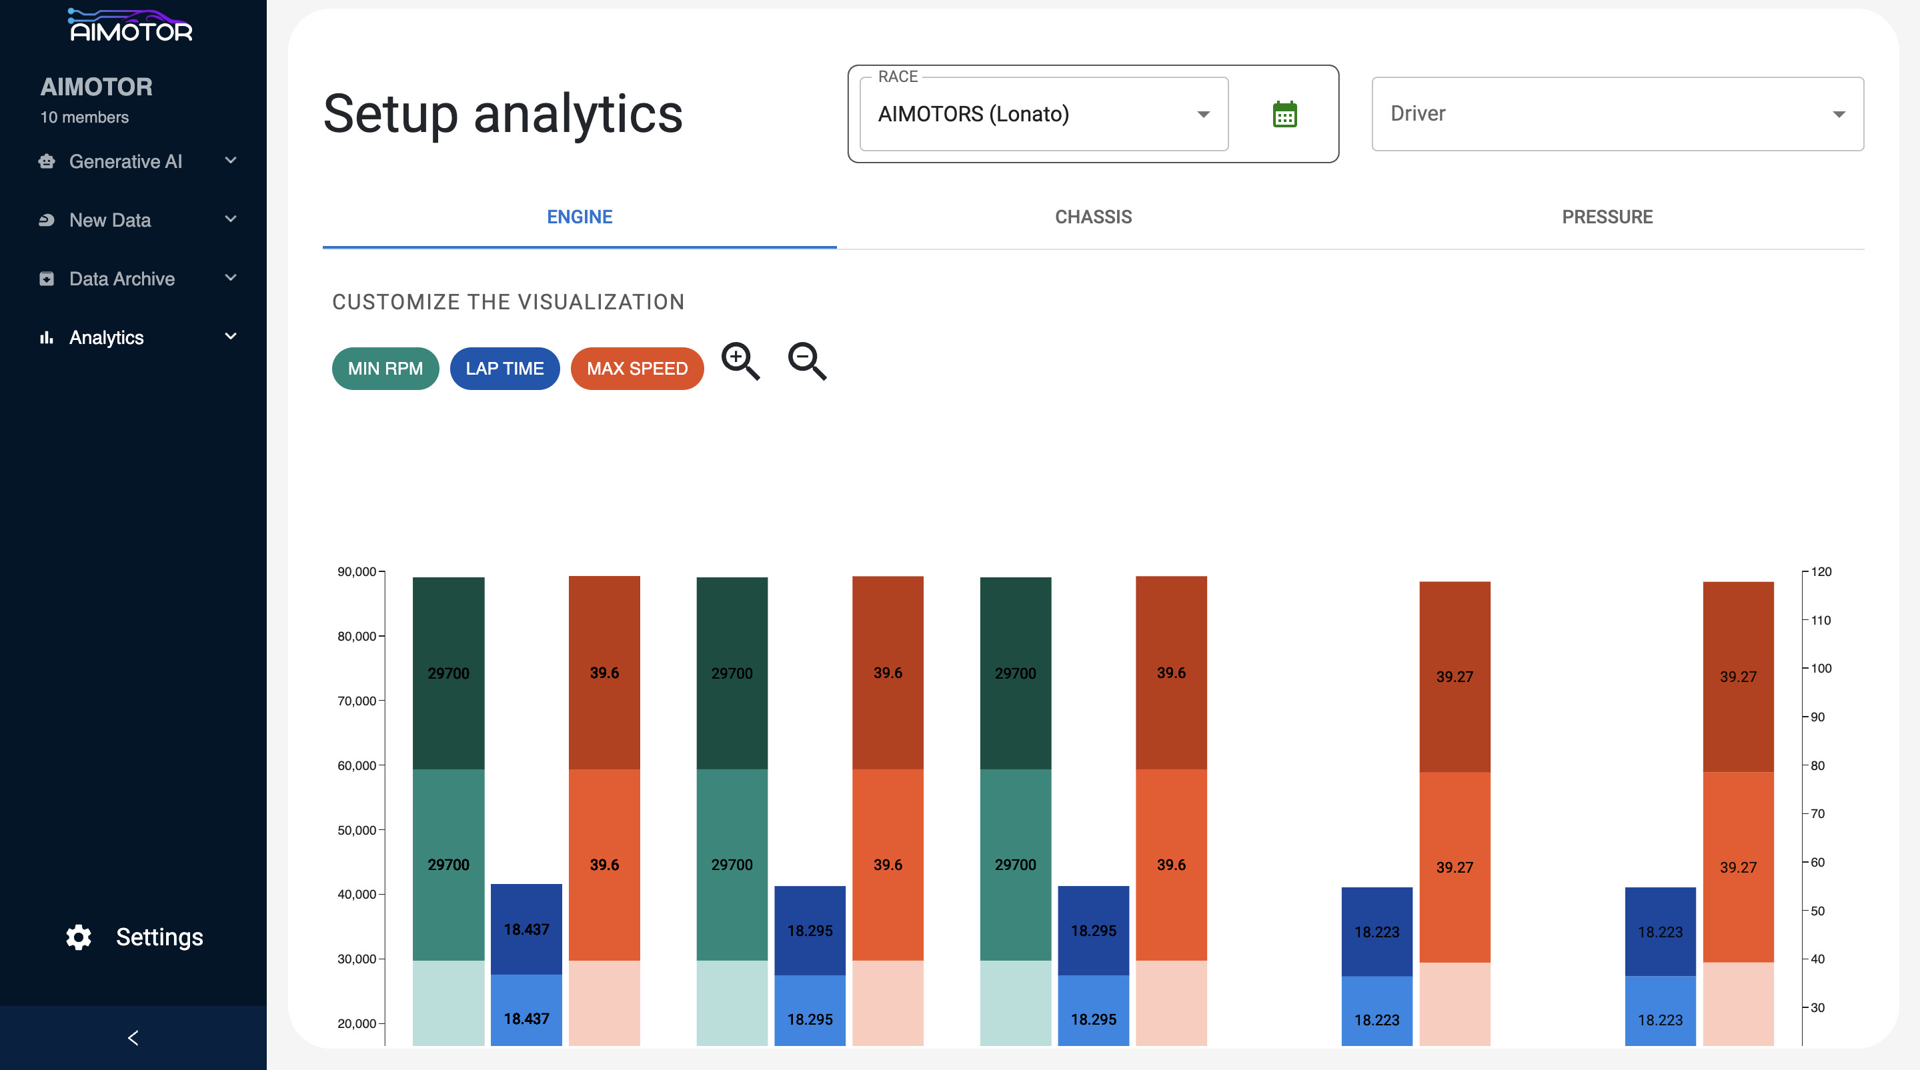Open the Race dropdown showing AIMOTORS (Lonato)

pos(1043,114)
